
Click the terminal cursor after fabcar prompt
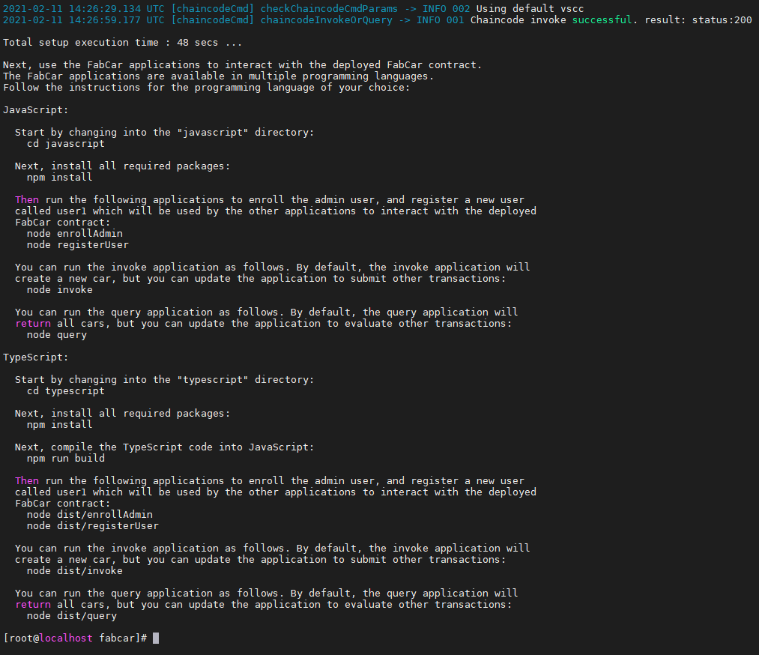pyautogui.click(x=156, y=638)
